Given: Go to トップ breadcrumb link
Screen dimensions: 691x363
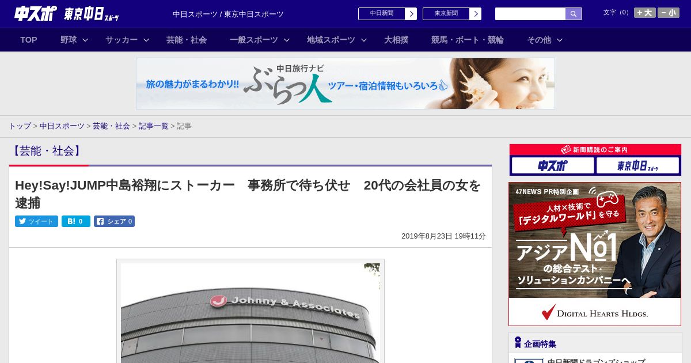Looking at the screenshot, I should 20,126.
